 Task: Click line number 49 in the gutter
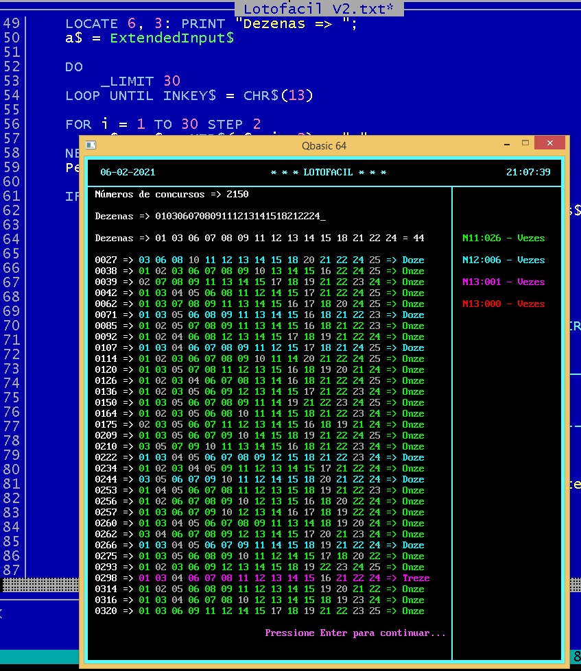12,23
